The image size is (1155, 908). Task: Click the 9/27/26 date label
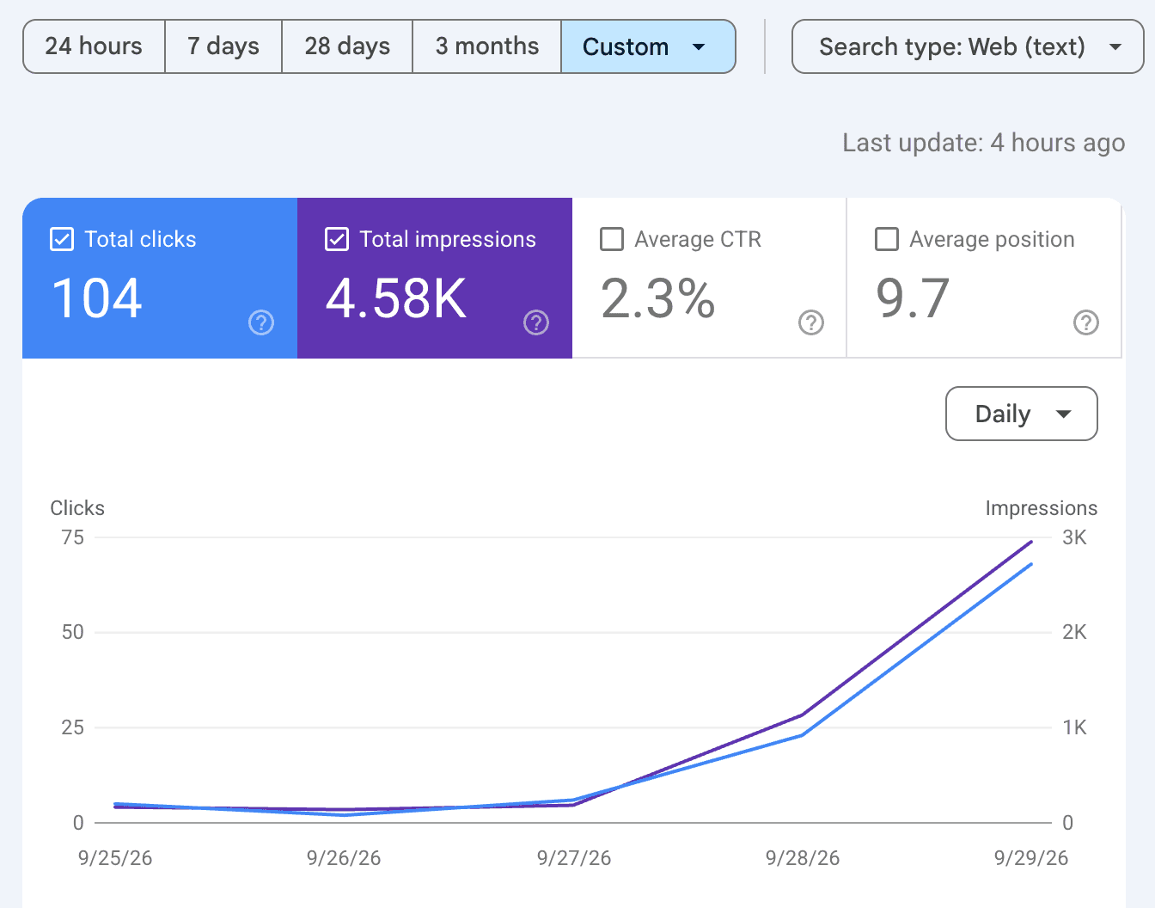(x=574, y=858)
